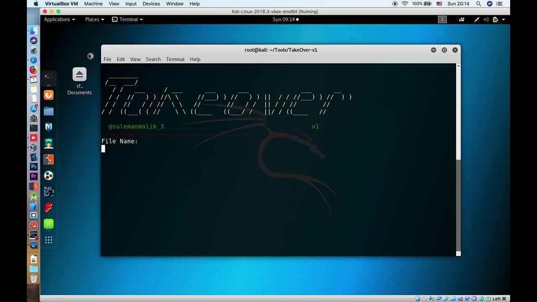Open Safari in the macOS dock
537x302 pixels.
(x=34, y=60)
